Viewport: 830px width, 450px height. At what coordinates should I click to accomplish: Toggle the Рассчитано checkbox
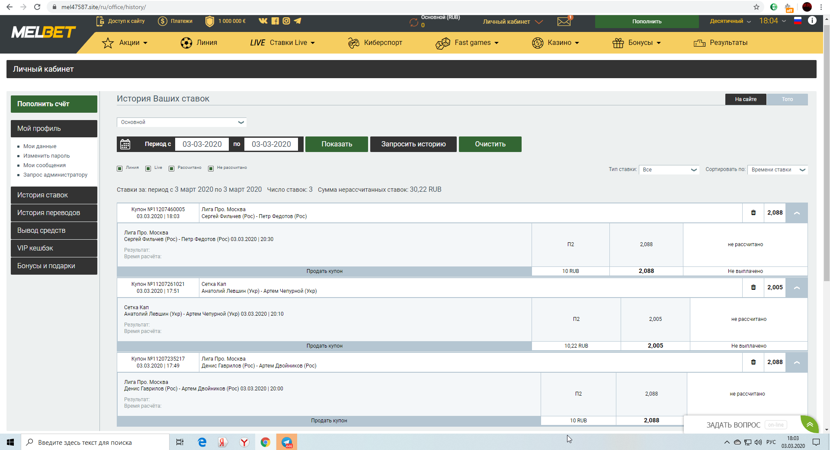coord(172,168)
